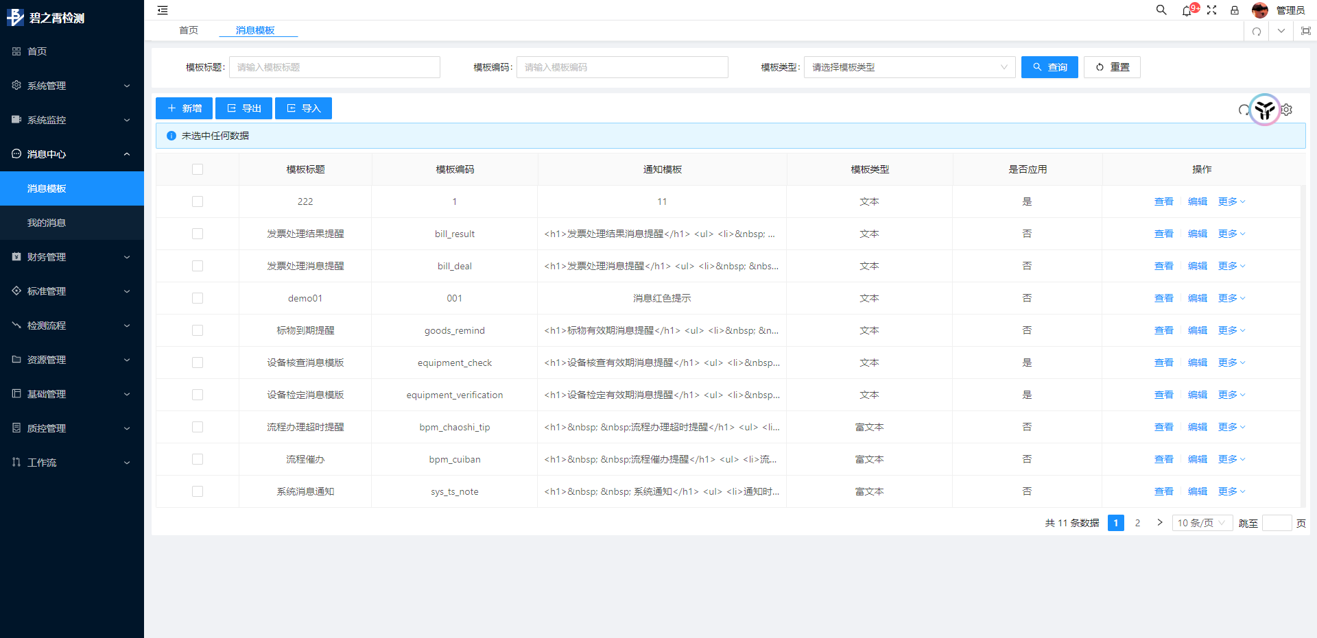
Task: Open the 模板类型 select dropdown
Action: pos(910,67)
